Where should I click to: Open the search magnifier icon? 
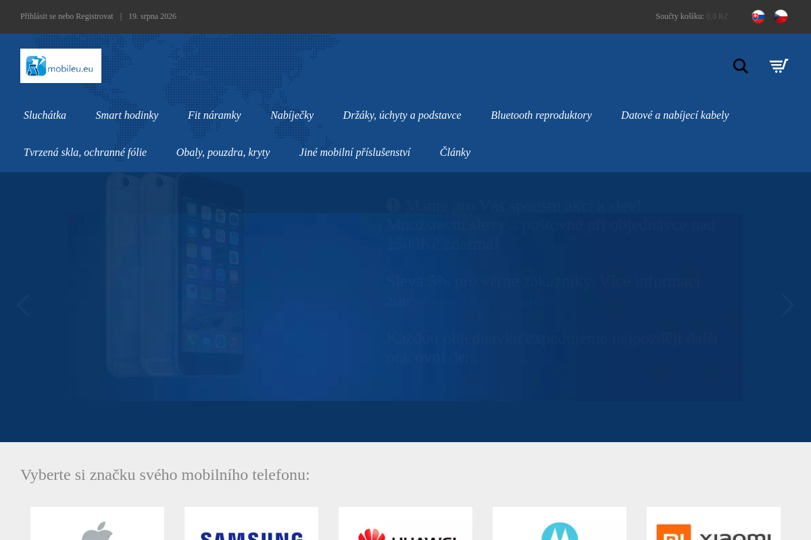click(x=741, y=66)
